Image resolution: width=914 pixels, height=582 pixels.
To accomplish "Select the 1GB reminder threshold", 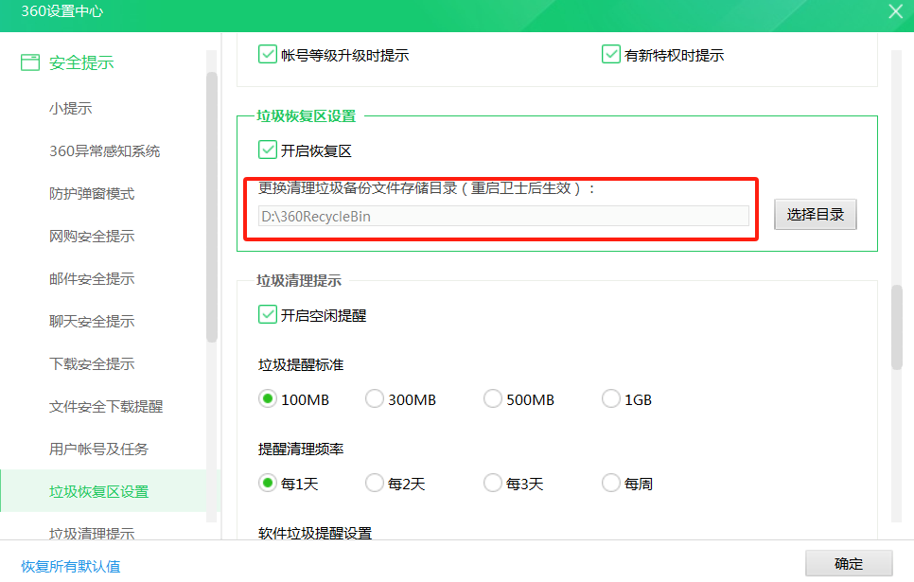I will (611, 399).
